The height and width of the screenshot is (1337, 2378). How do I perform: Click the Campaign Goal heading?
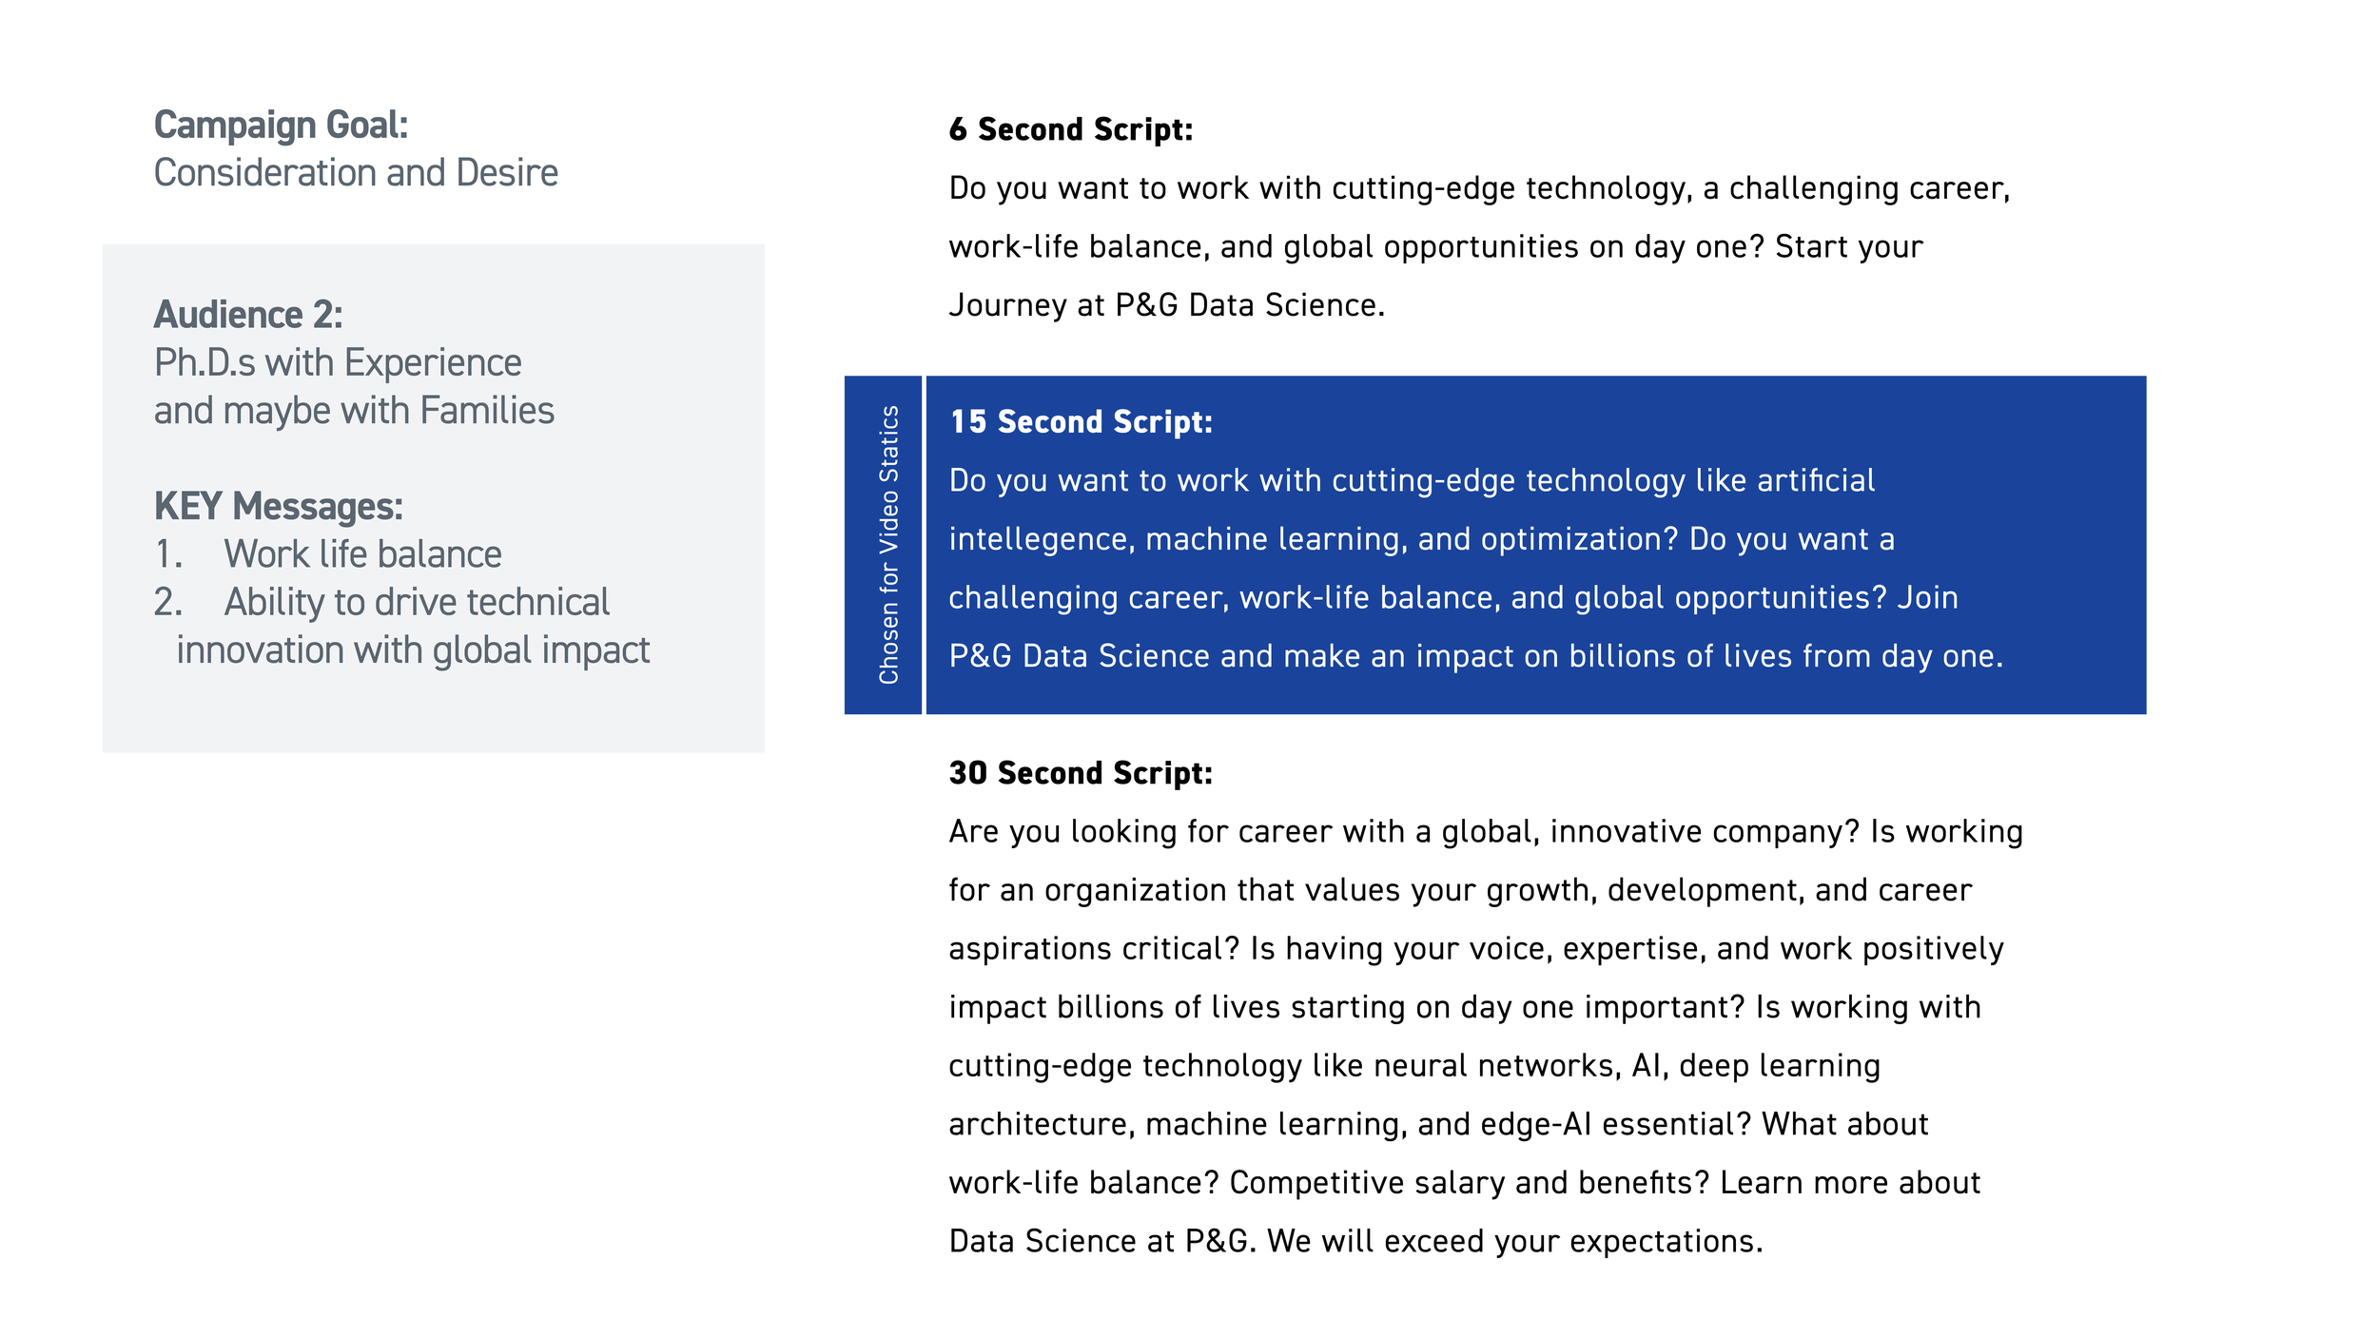[281, 125]
